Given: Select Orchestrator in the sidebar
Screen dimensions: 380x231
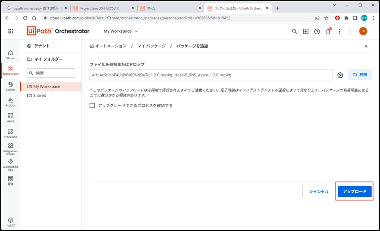Looking at the screenshot, I should 10,71.
